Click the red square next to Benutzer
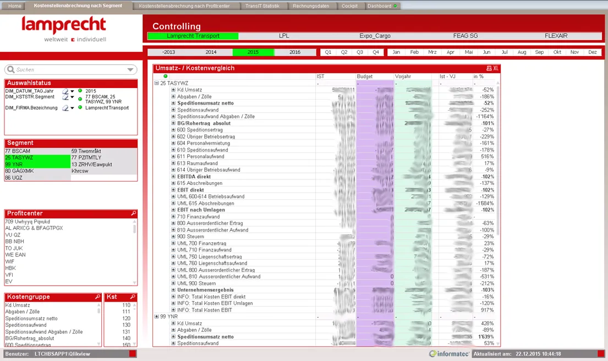 tap(133, 354)
